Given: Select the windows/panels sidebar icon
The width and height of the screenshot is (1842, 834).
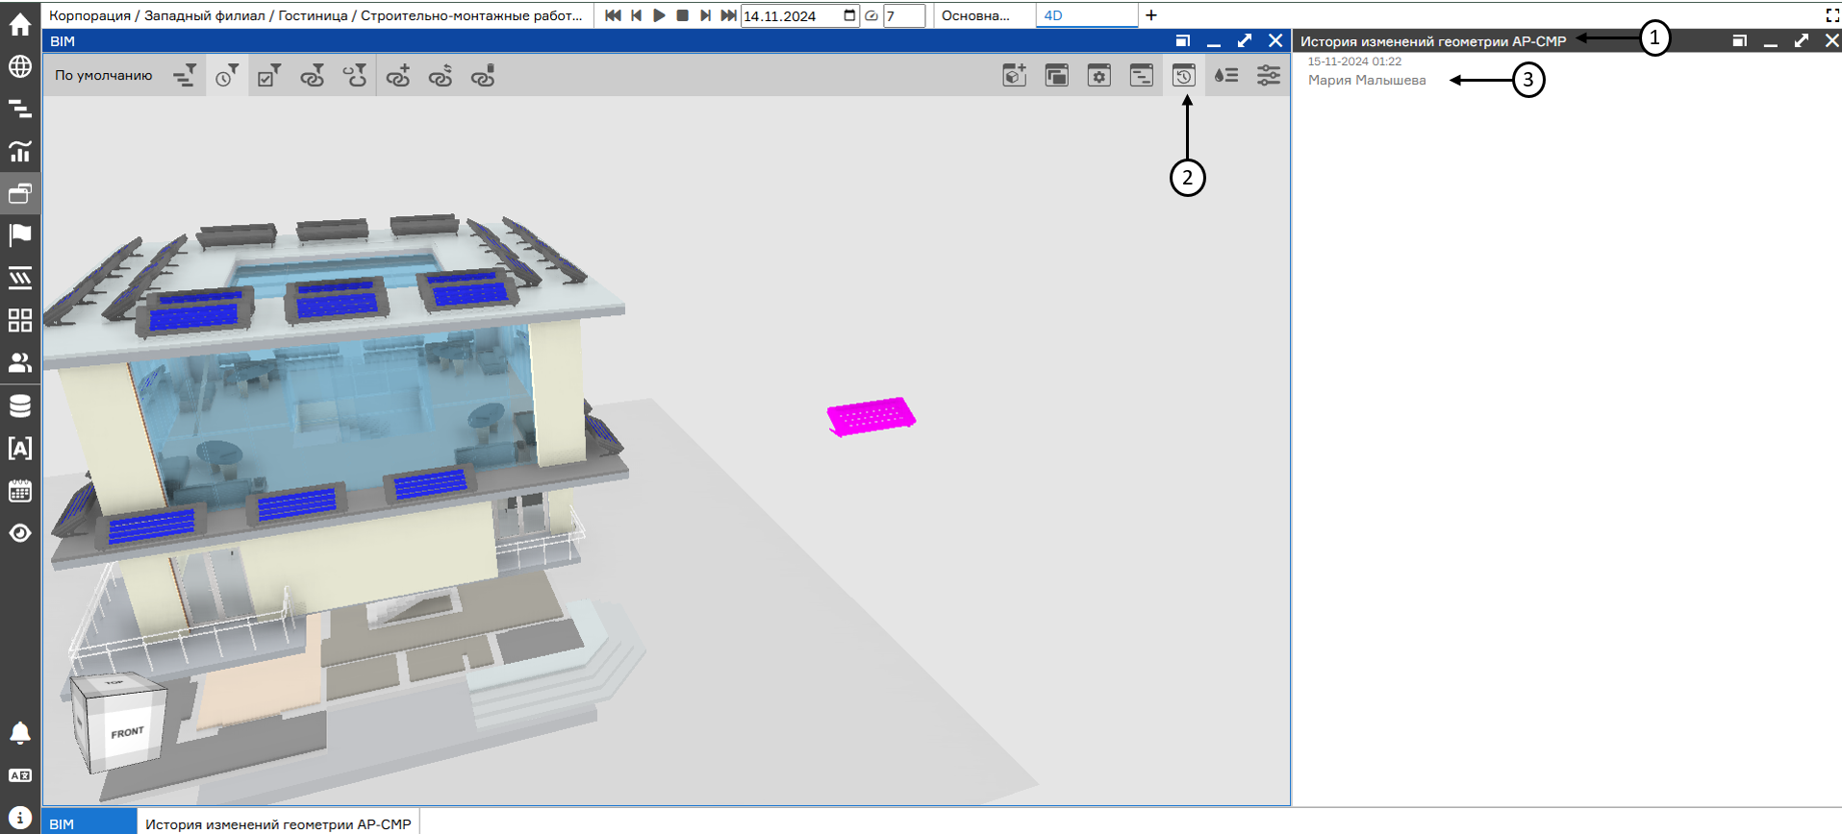Looking at the screenshot, I should tap(20, 193).
